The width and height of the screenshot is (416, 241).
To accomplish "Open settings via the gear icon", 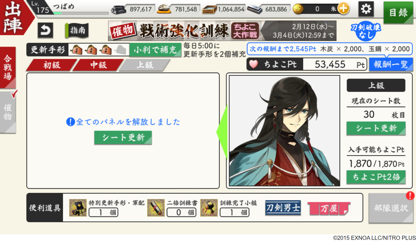I will (x=366, y=9).
